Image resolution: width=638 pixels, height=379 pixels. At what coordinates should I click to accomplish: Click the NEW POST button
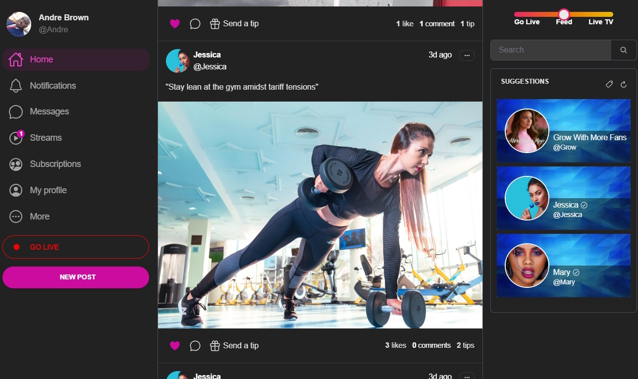76,277
